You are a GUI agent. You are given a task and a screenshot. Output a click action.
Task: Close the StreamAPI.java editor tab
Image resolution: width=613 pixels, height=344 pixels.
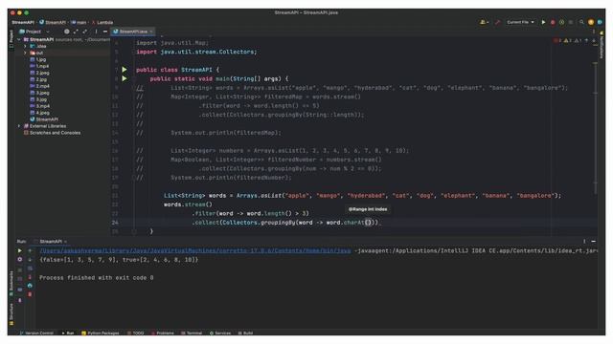click(x=151, y=32)
